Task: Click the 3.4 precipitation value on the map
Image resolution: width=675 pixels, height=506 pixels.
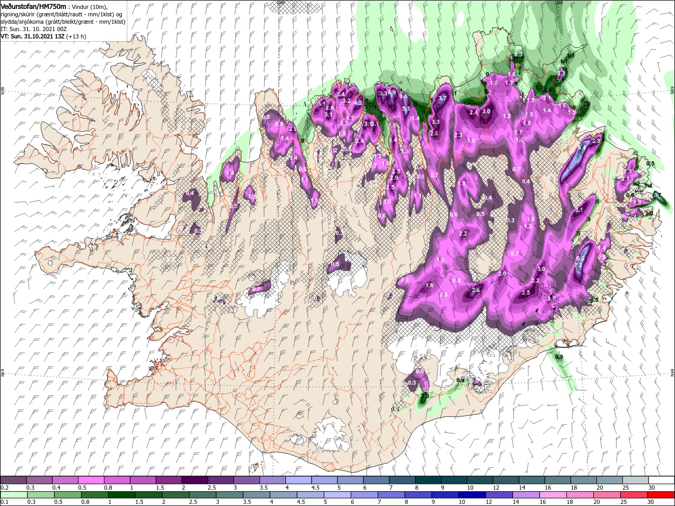Action: point(341,94)
